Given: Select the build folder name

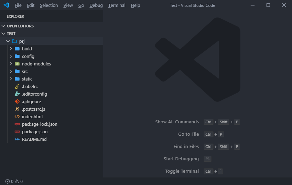Looking at the screenshot, I should coord(27,49).
